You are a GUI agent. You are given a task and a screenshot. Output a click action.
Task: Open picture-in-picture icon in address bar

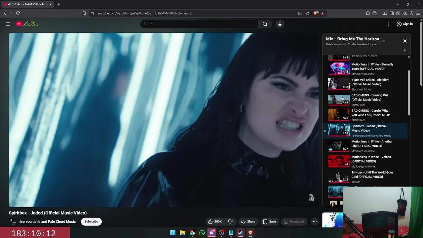[x=300, y=13]
